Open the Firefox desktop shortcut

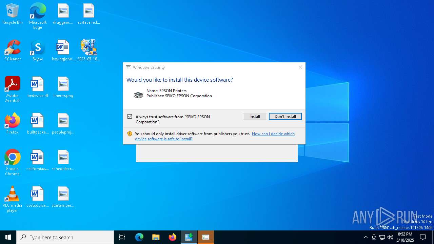click(13, 124)
